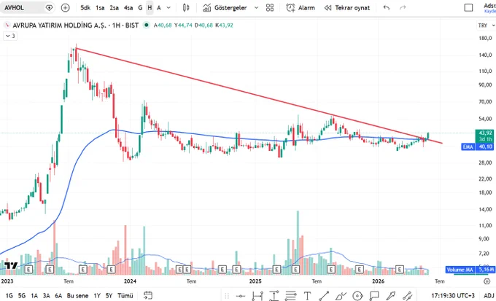The image size is (496, 301).
Task: Select the circle shape drawing tool
Action: click(357, 296)
